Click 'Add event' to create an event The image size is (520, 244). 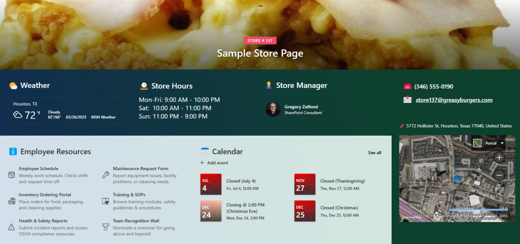(214, 162)
